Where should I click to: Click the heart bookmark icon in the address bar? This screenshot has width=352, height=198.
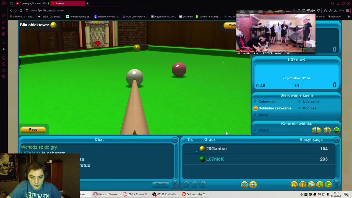[318, 10]
